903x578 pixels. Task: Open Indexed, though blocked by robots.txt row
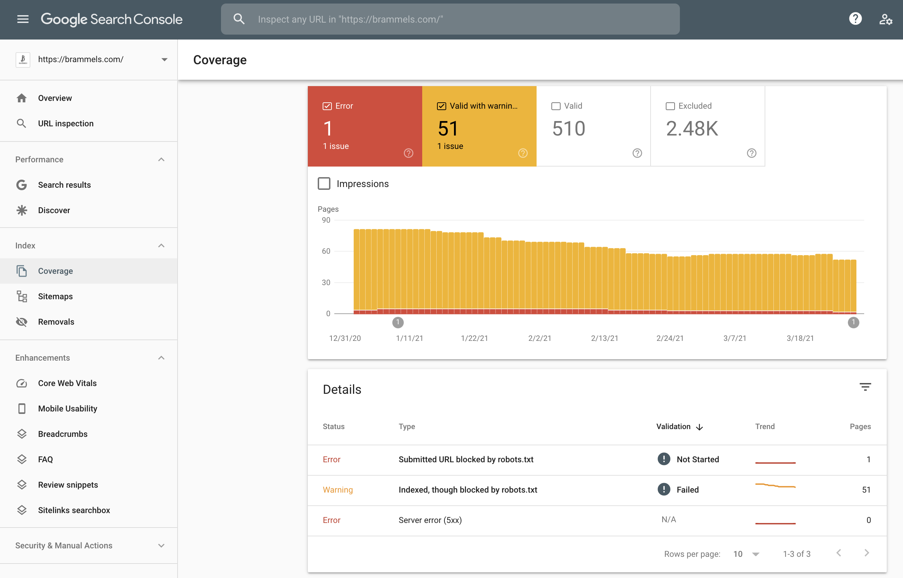tap(597, 490)
